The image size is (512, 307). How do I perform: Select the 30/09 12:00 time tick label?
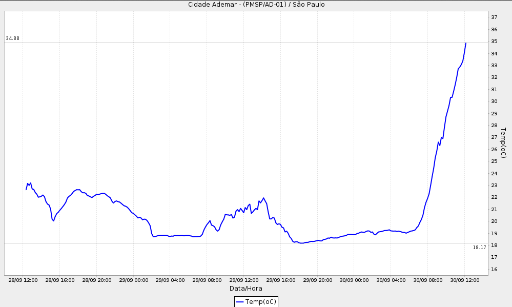click(465, 280)
